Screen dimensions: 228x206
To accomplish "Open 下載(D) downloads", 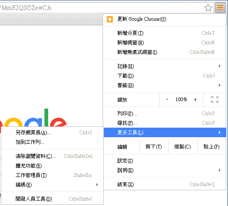I will click(x=164, y=76).
